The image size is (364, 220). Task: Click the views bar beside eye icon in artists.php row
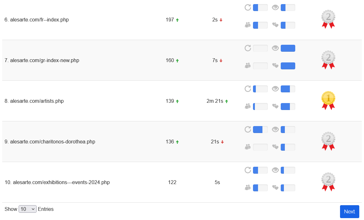(x=288, y=89)
